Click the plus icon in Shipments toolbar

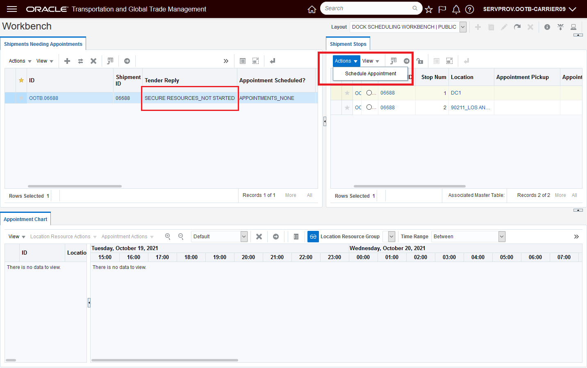(x=67, y=61)
